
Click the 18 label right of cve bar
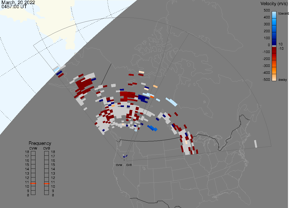click(53, 152)
